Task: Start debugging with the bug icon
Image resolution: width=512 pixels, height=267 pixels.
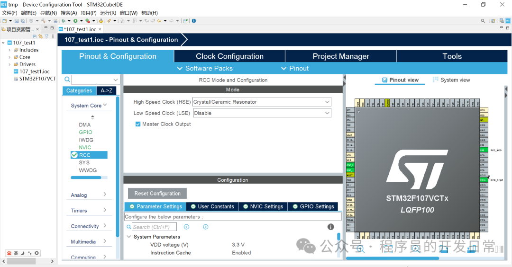Action: [64, 21]
